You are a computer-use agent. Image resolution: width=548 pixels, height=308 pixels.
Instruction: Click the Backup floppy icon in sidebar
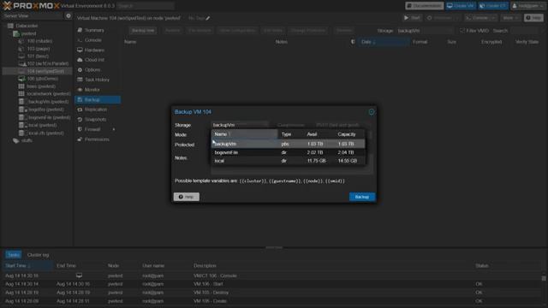click(x=80, y=99)
